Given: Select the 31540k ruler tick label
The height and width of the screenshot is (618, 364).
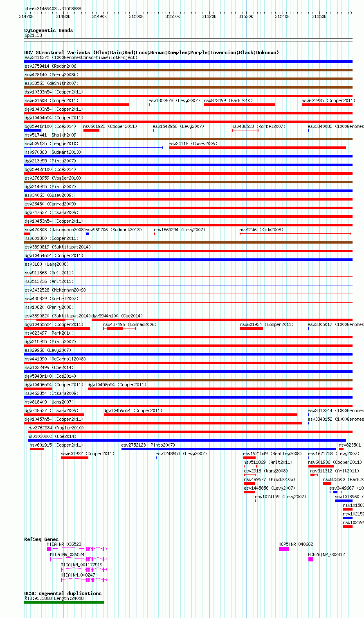Looking at the screenshot, I should pyautogui.click(x=282, y=16).
